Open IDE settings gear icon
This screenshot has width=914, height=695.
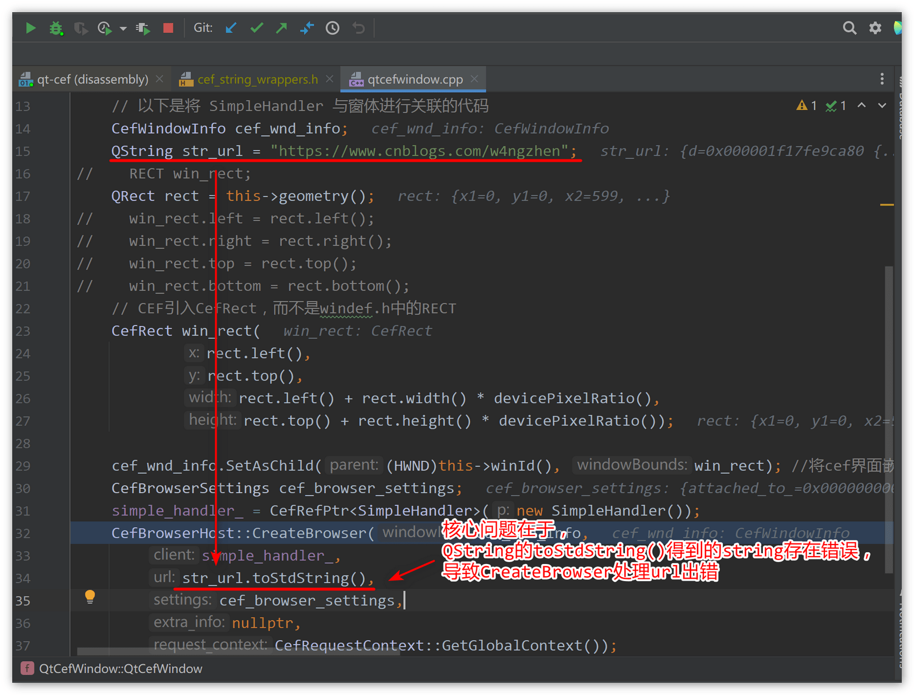875,28
